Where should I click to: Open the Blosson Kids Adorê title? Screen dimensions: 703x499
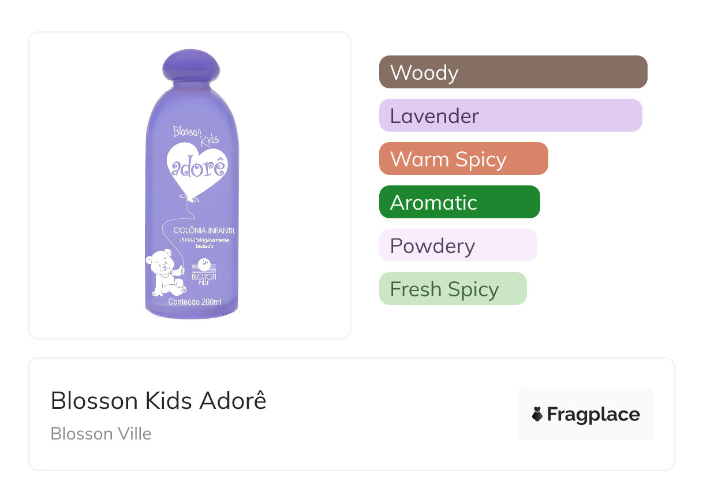coord(158,400)
